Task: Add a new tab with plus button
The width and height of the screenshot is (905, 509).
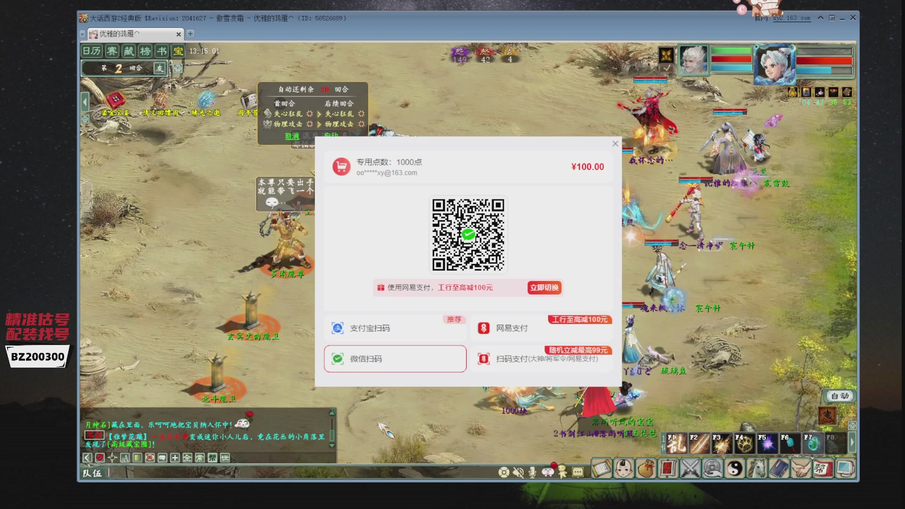Action: click(x=190, y=33)
